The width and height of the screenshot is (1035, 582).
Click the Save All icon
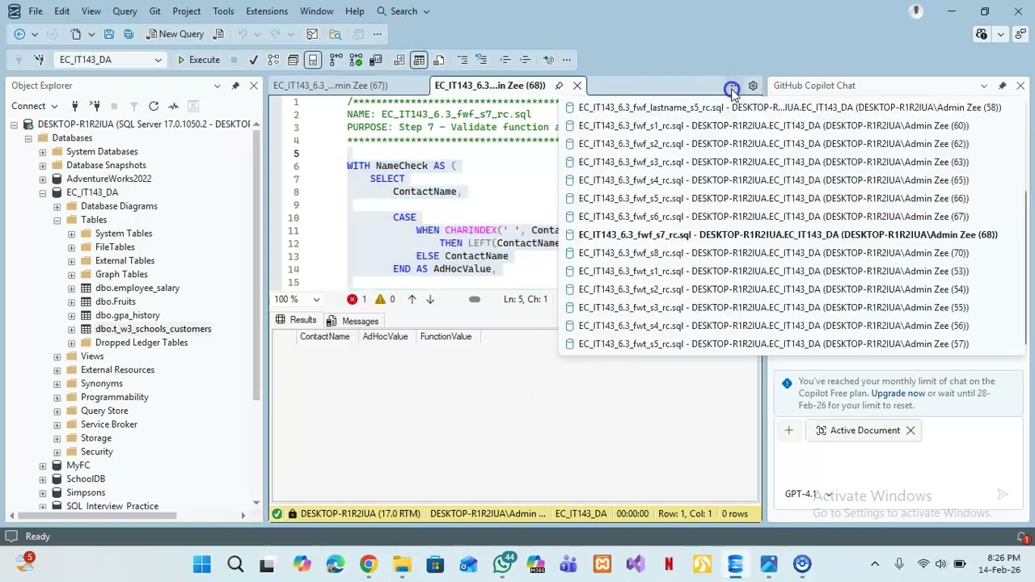(x=129, y=34)
